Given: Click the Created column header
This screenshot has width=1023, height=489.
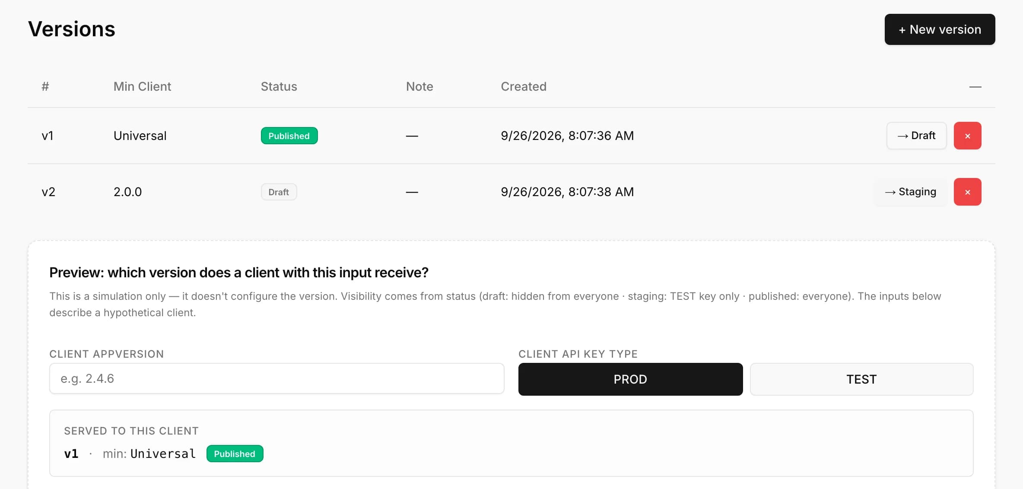Looking at the screenshot, I should click(524, 86).
